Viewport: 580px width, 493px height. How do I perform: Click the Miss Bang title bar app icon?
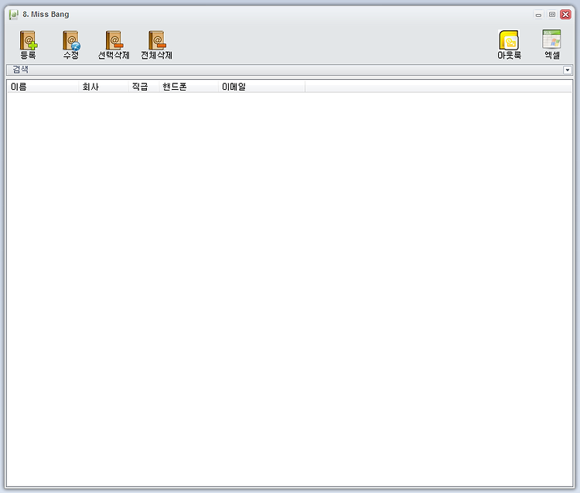(x=14, y=15)
